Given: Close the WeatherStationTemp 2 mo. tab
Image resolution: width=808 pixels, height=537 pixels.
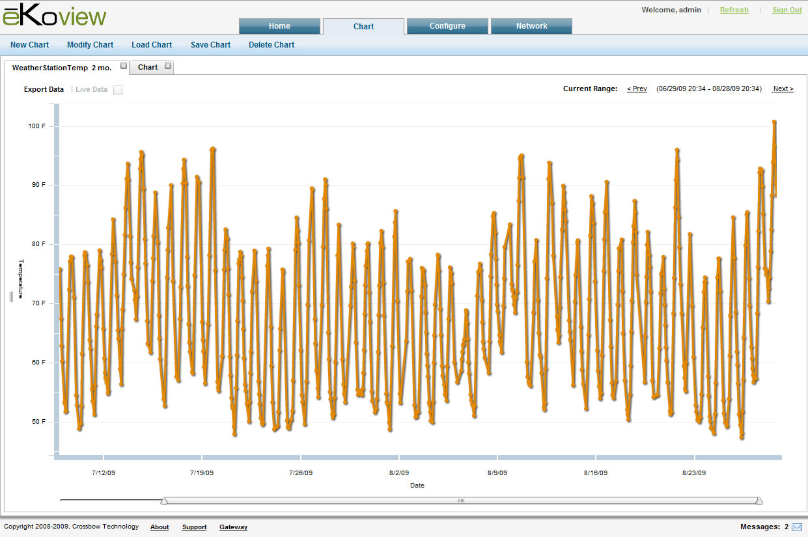Looking at the screenshot, I should click(x=124, y=66).
